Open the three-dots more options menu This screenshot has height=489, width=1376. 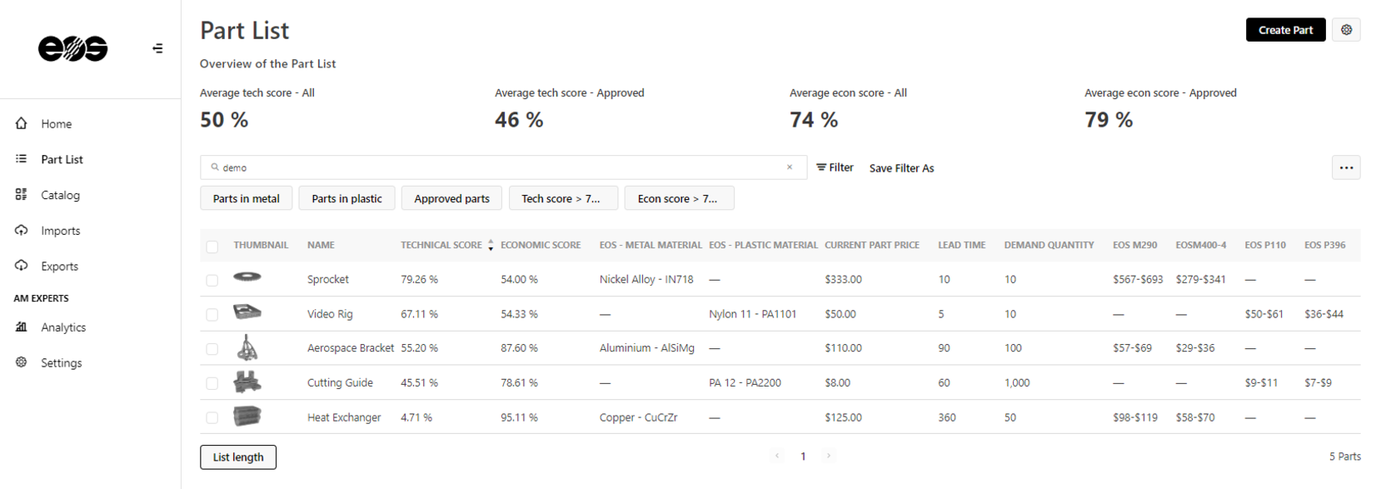(1346, 167)
